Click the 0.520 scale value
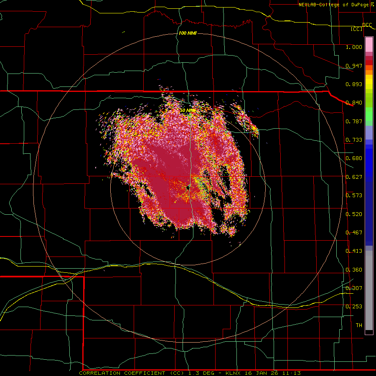The height and width of the screenshot is (376, 376). [x=354, y=214]
